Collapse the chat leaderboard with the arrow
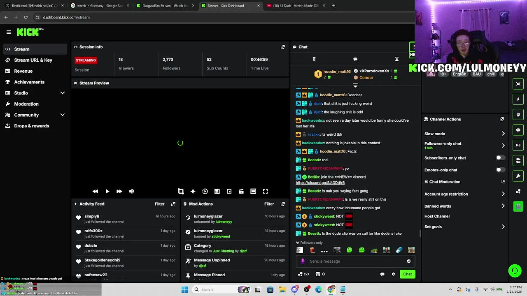The image size is (527, 296). pos(355,86)
